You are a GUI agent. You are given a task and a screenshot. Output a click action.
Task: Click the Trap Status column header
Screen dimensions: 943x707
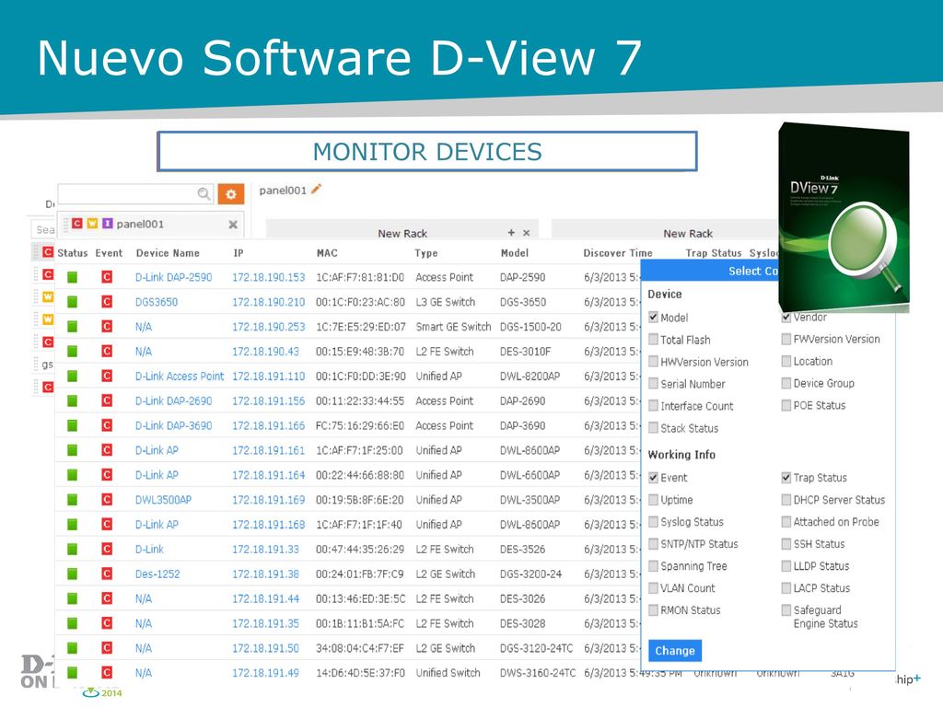(x=714, y=253)
